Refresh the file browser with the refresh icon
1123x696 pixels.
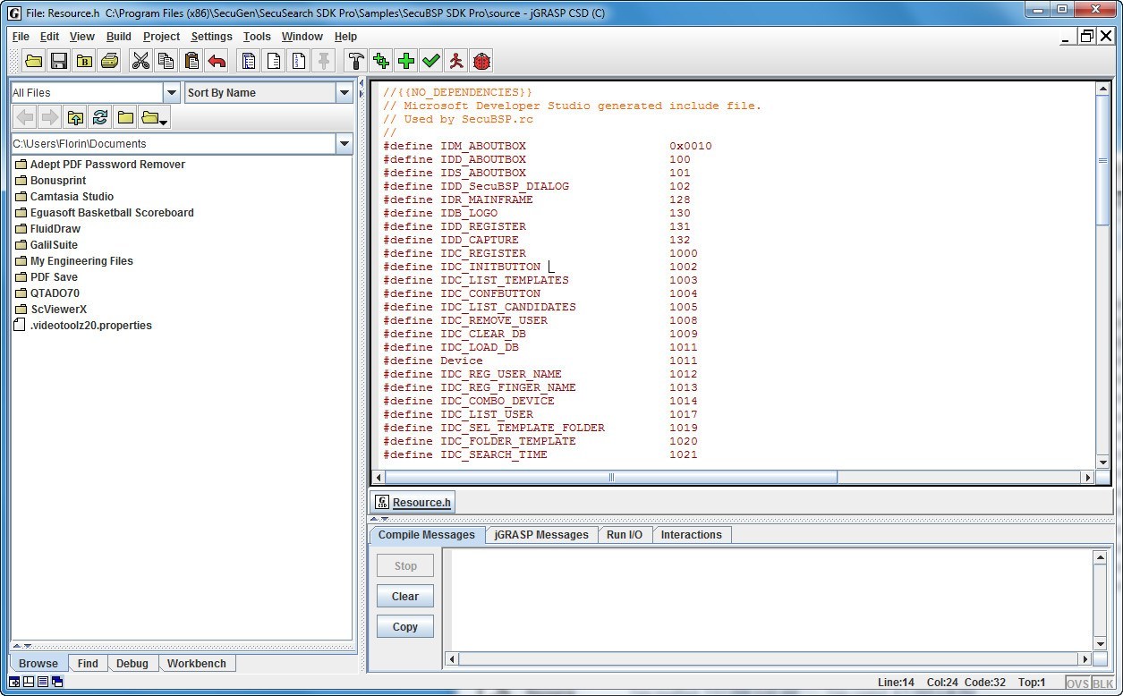(x=99, y=116)
